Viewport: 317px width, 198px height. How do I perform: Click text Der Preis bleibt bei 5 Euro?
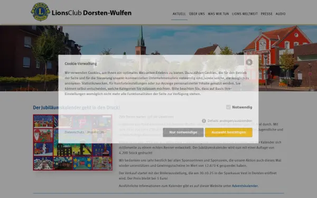click(147, 178)
